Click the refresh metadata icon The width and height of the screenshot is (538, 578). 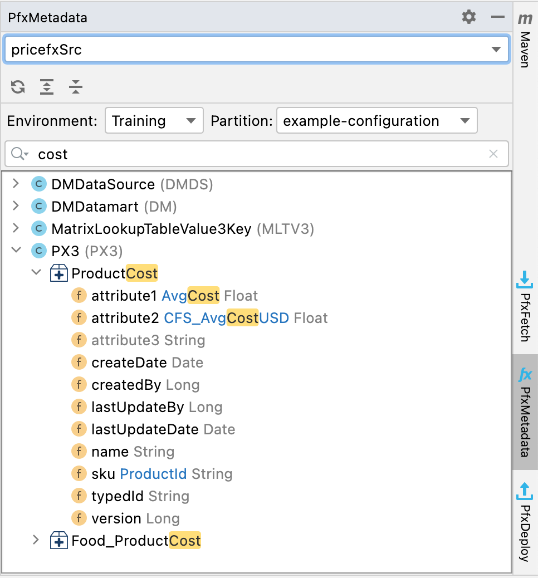(18, 87)
